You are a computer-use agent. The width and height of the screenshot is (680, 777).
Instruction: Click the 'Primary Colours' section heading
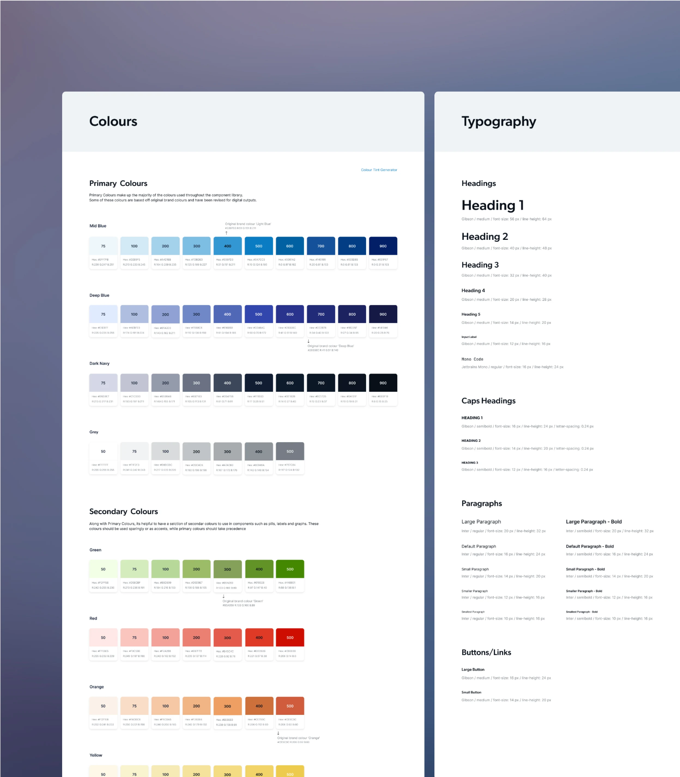point(118,184)
